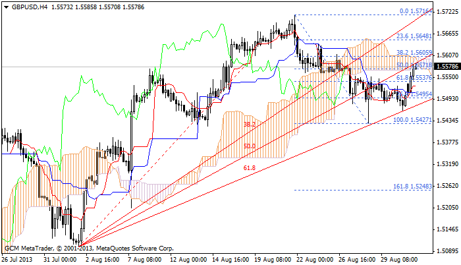Select blue Fibonacci label 61.8 1.55376
Screen dimensions: 461x265
point(414,78)
